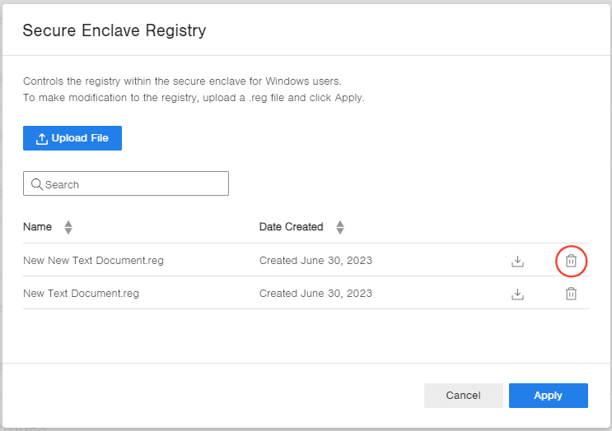Click the Upload File button
This screenshot has width=612, height=431.
[x=72, y=138]
